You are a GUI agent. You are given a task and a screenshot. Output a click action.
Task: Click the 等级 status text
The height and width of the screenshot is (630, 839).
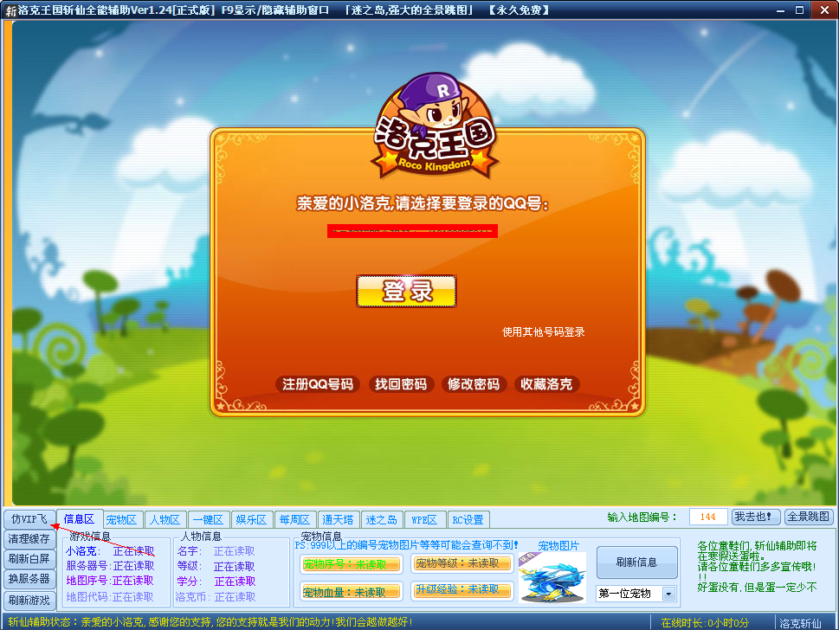(235, 566)
